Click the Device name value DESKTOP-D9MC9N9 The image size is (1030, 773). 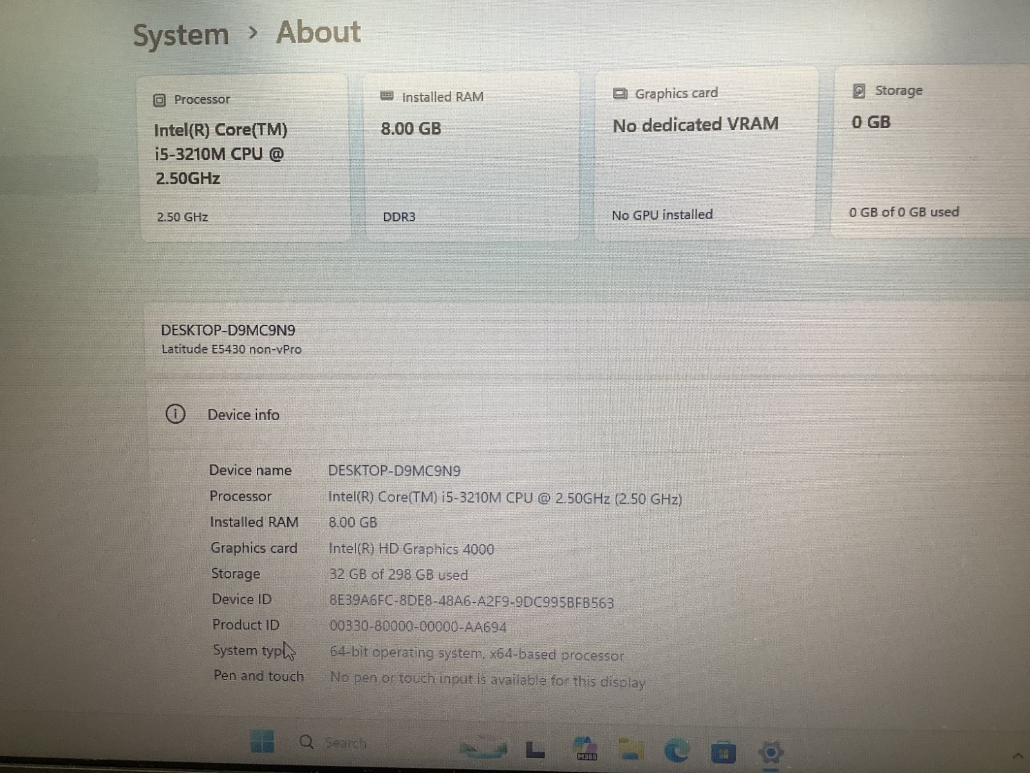click(394, 470)
